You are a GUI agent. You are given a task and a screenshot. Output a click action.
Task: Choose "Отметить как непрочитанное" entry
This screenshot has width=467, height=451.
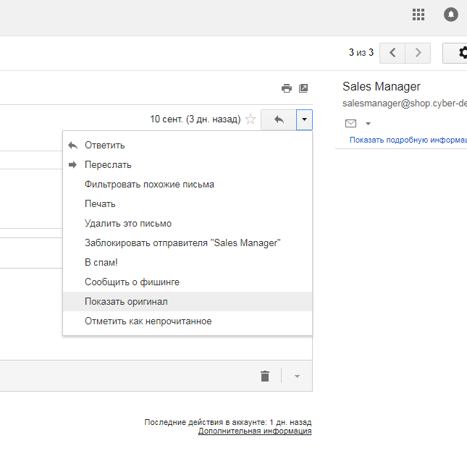148,321
